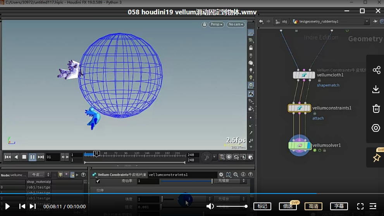The image size is (384, 216).
Task: Open the Persp view dropdown
Action: click(216, 24)
